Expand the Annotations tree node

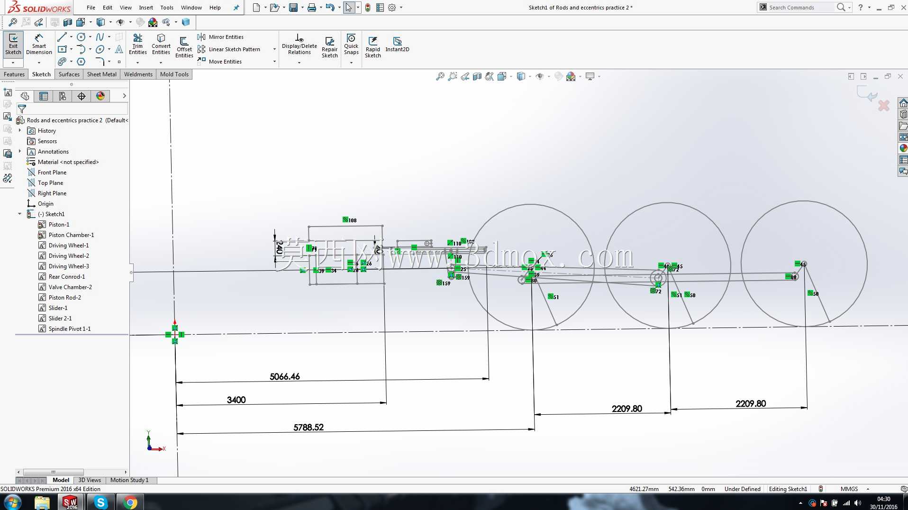pyautogui.click(x=19, y=151)
